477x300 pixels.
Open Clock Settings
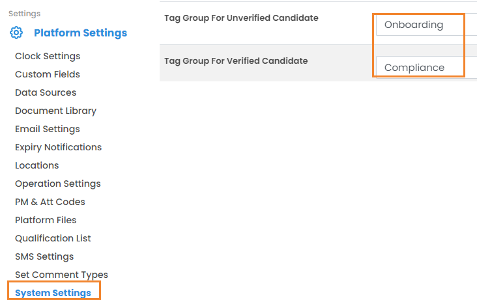tap(48, 56)
